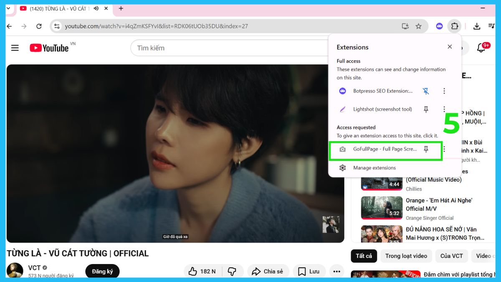Click the Đăng ký subscribe button
This screenshot has height=282, width=501.
102,271
